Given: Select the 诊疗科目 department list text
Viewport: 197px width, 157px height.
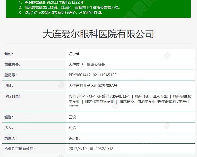Looking at the screenshot, I should [130, 101].
